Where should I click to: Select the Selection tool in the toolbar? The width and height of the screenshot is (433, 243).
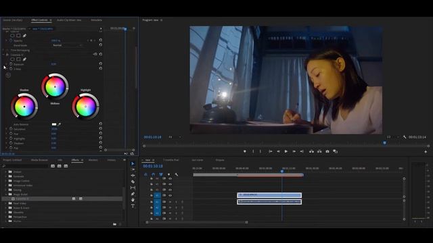pos(133,163)
